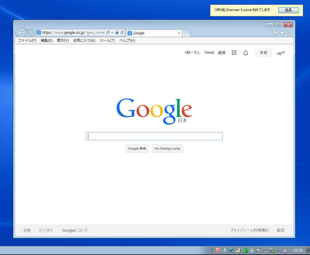
Task: Open a new blank tab
Action: [186, 33]
